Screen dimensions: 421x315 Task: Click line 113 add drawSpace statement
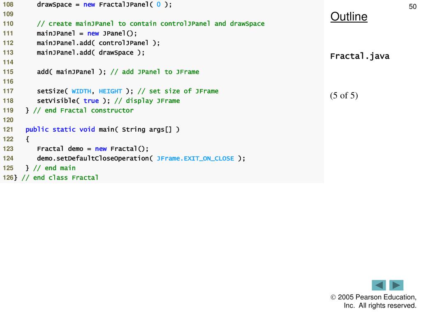click(91, 52)
